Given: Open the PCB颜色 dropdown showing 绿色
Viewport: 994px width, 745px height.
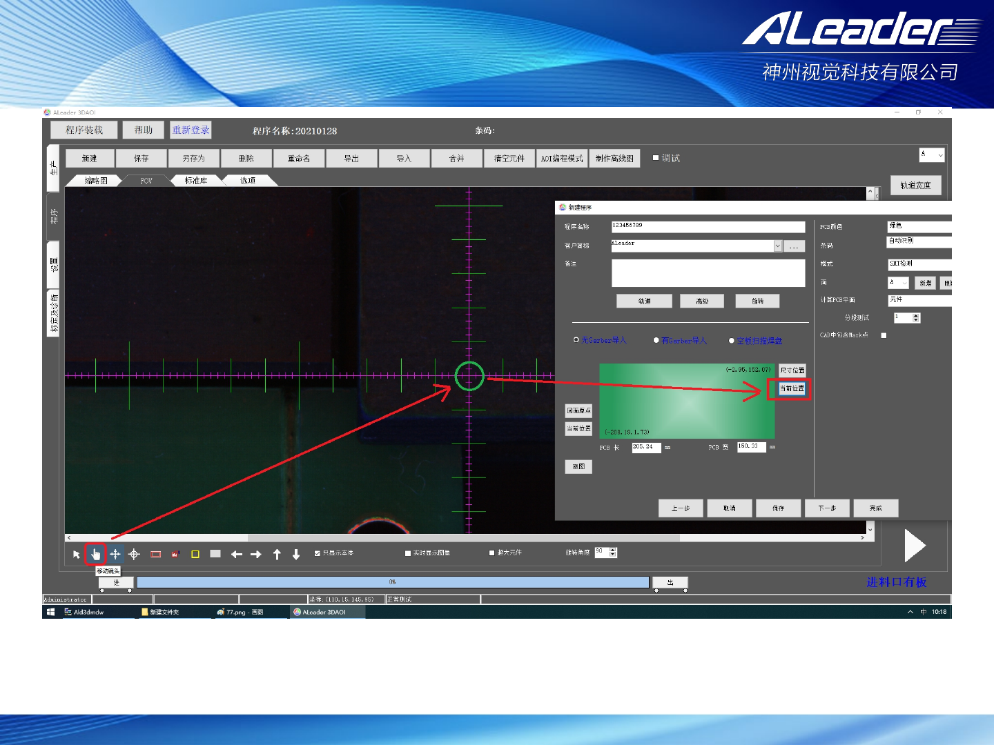Looking at the screenshot, I should pyautogui.click(x=919, y=226).
